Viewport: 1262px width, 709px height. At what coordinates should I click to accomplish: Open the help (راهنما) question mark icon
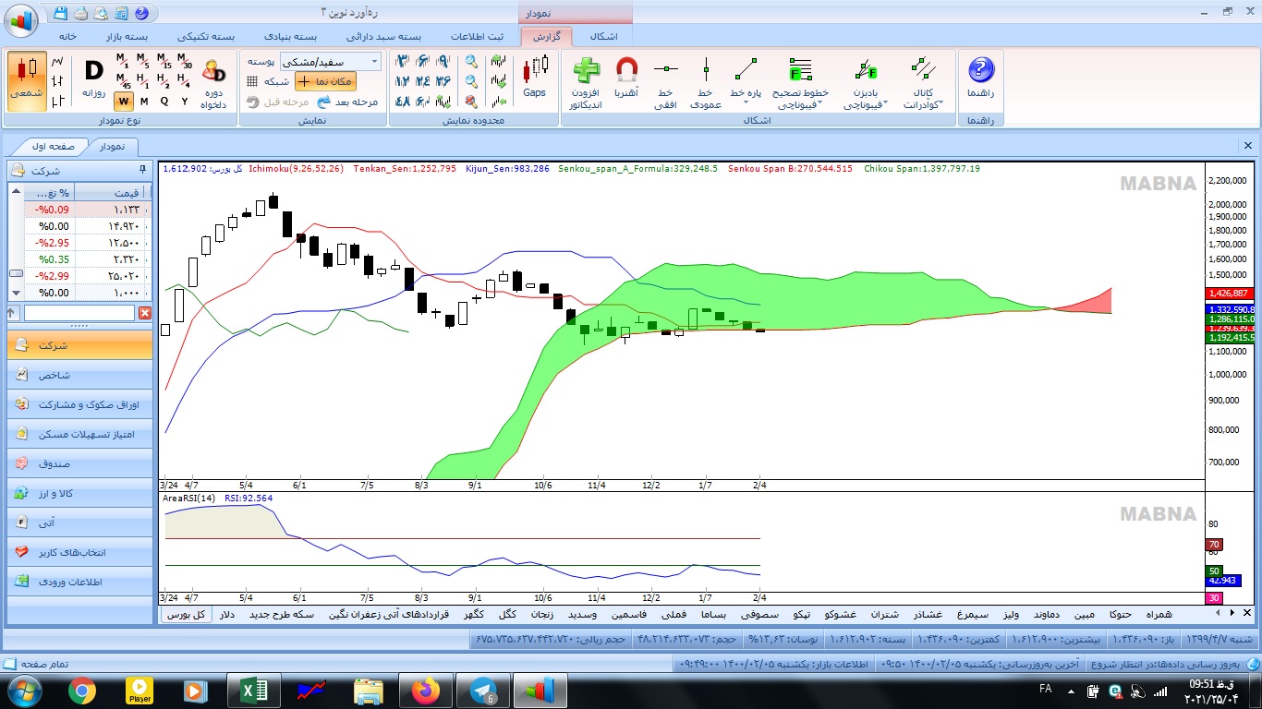coord(980,78)
